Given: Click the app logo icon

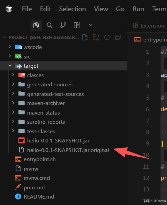Looking at the screenshot, I should coord(9,9).
